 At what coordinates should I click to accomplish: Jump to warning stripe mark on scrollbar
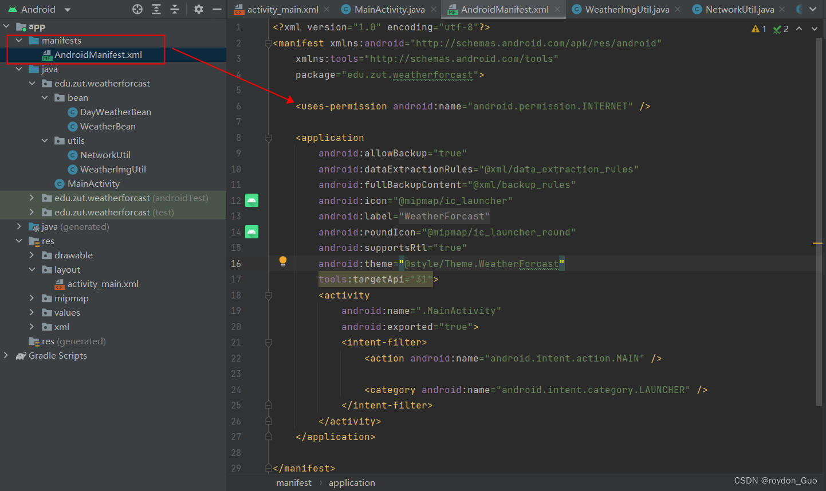(817, 243)
